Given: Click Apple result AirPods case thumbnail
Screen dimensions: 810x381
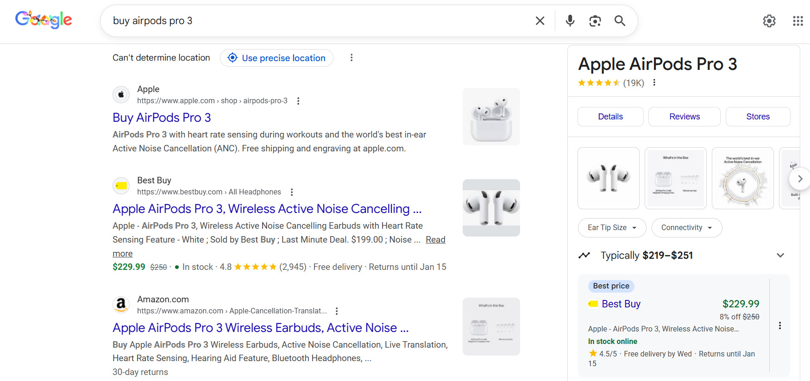Looking at the screenshot, I should tap(491, 117).
